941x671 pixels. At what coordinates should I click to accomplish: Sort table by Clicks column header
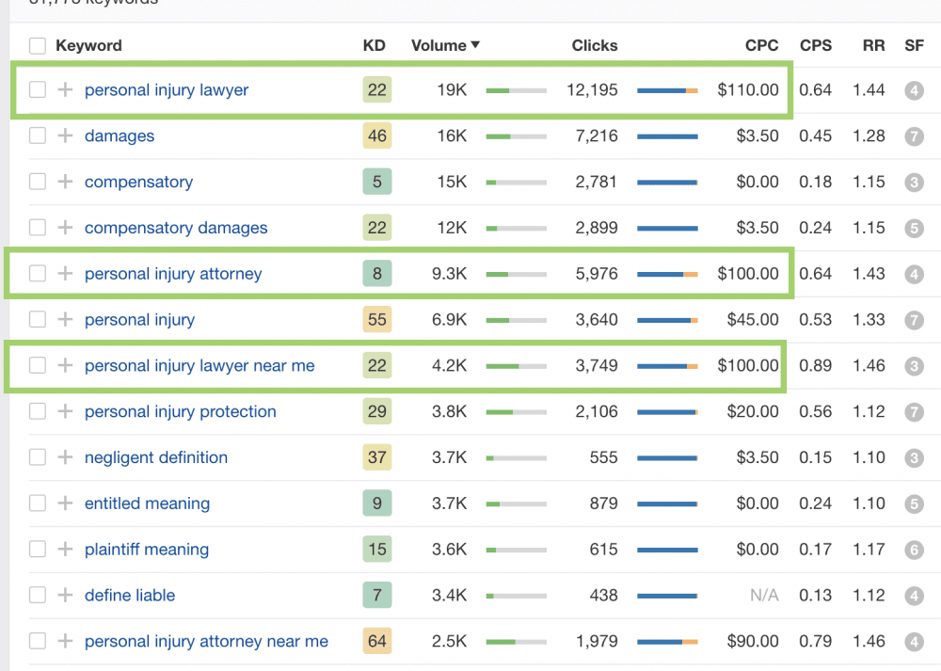(x=594, y=45)
